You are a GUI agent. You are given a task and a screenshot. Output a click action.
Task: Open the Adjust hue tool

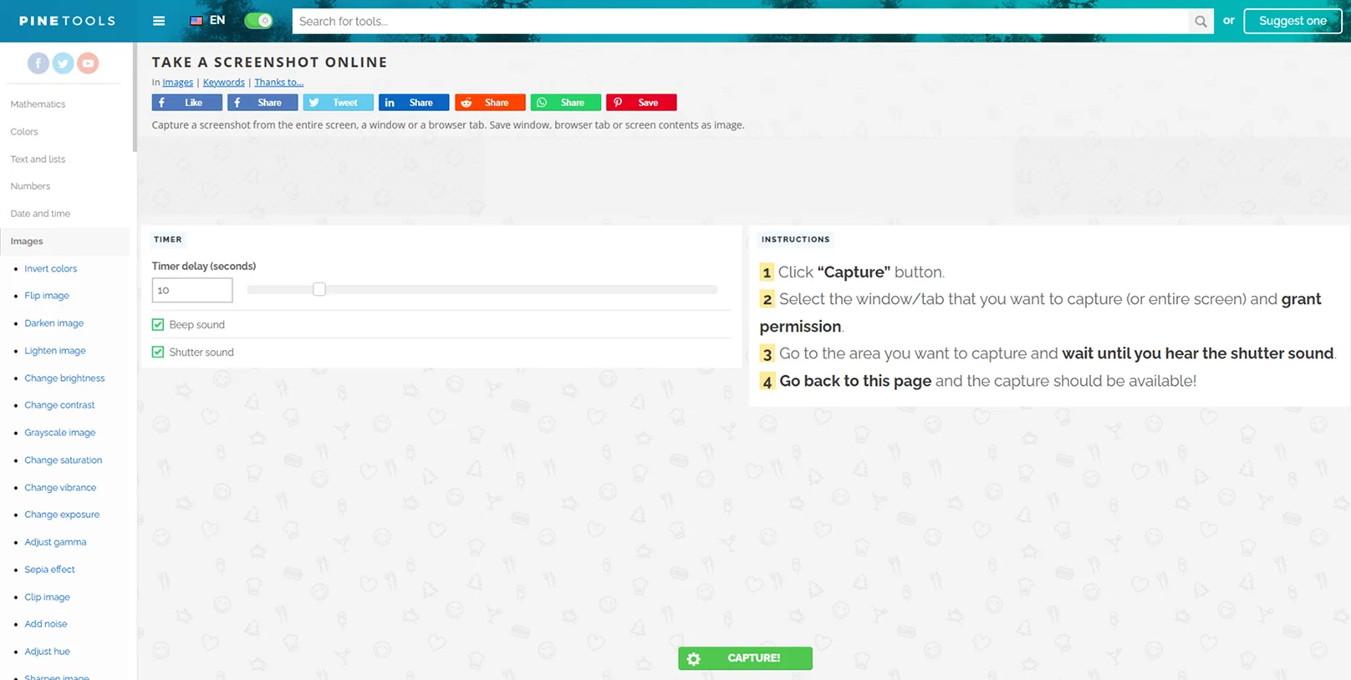(47, 652)
